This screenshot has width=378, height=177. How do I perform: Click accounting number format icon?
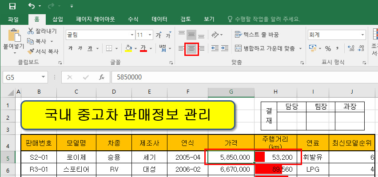(x=313, y=48)
